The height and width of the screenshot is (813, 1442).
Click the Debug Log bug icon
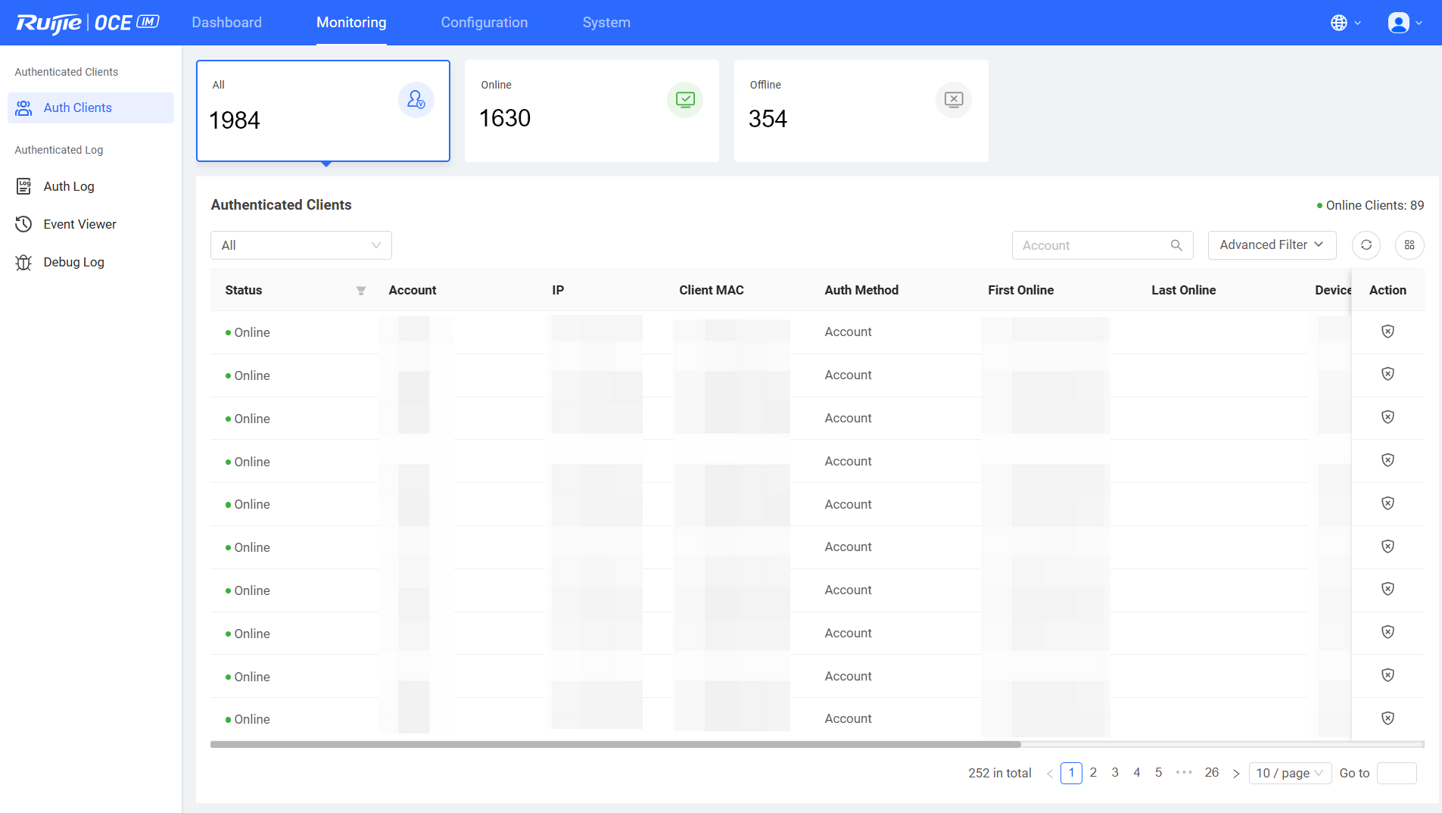point(24,262)
